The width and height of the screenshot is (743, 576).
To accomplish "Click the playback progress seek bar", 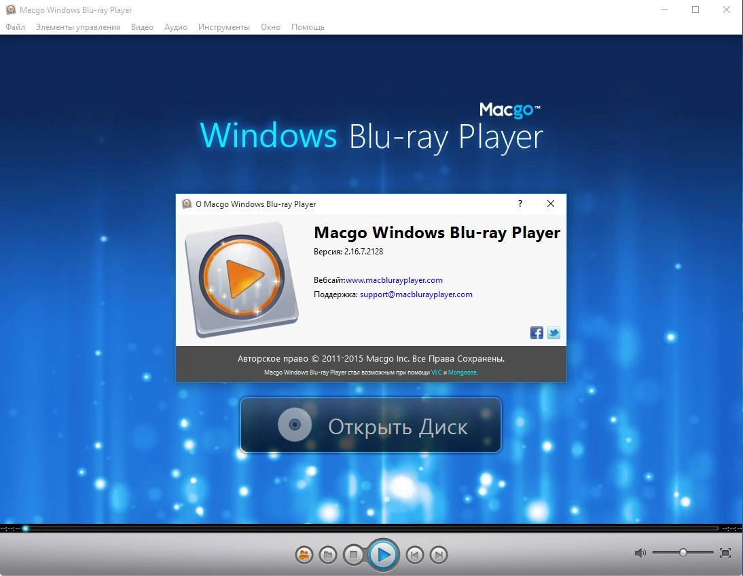I will point(372,529).
